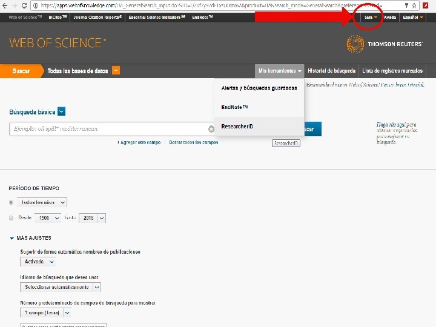Click 'Agregar otro campo' link
The image size is (436, 327).
[139, 142]
